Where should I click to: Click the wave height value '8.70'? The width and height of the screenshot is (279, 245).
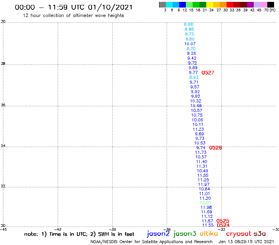(x=191, y=49)
